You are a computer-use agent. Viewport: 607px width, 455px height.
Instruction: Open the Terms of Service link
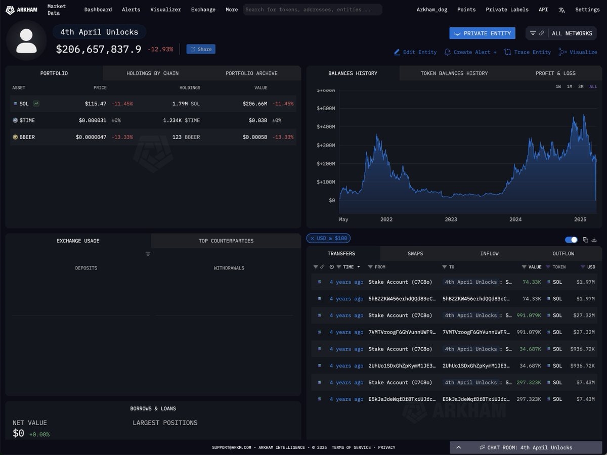[352, 447]
